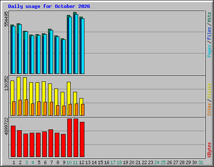214x167 pixels.
Task: Click day label 26 on the x-axis
Action: pyautogui.click(x=169, y=162)
